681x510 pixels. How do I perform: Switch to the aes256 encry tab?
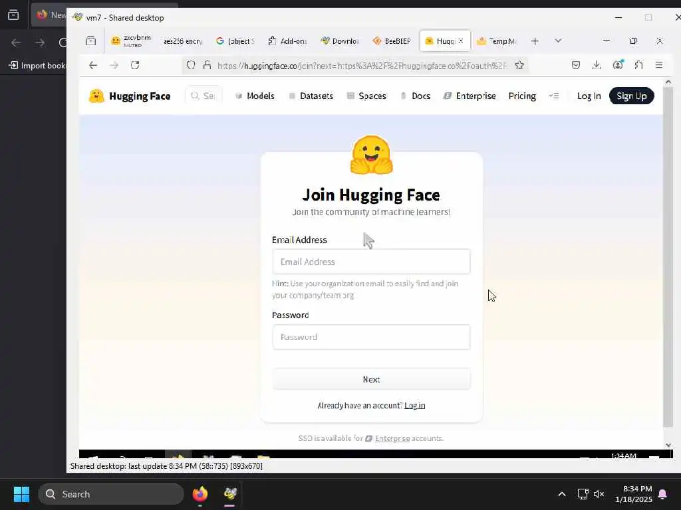click(x=183, y=41)
